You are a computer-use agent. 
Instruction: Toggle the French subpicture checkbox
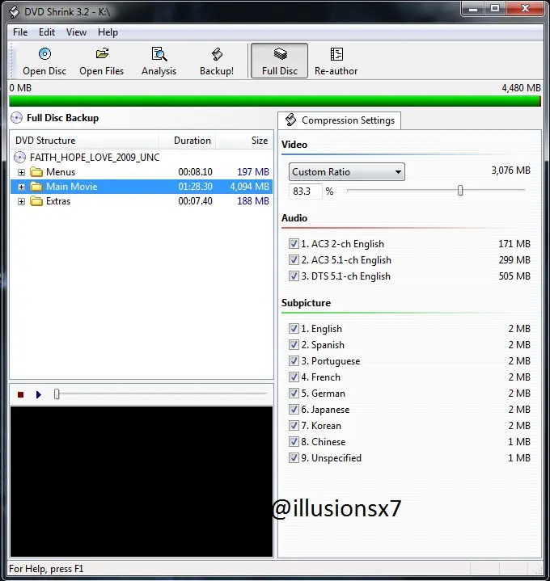[x=294, y=377]
